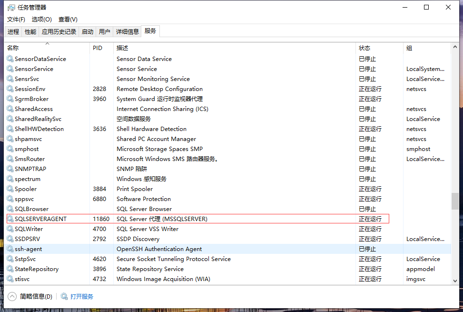The image size is (463, 312).
Task: Click SQL Server VSS Writer description
Action: pos(148,229)
